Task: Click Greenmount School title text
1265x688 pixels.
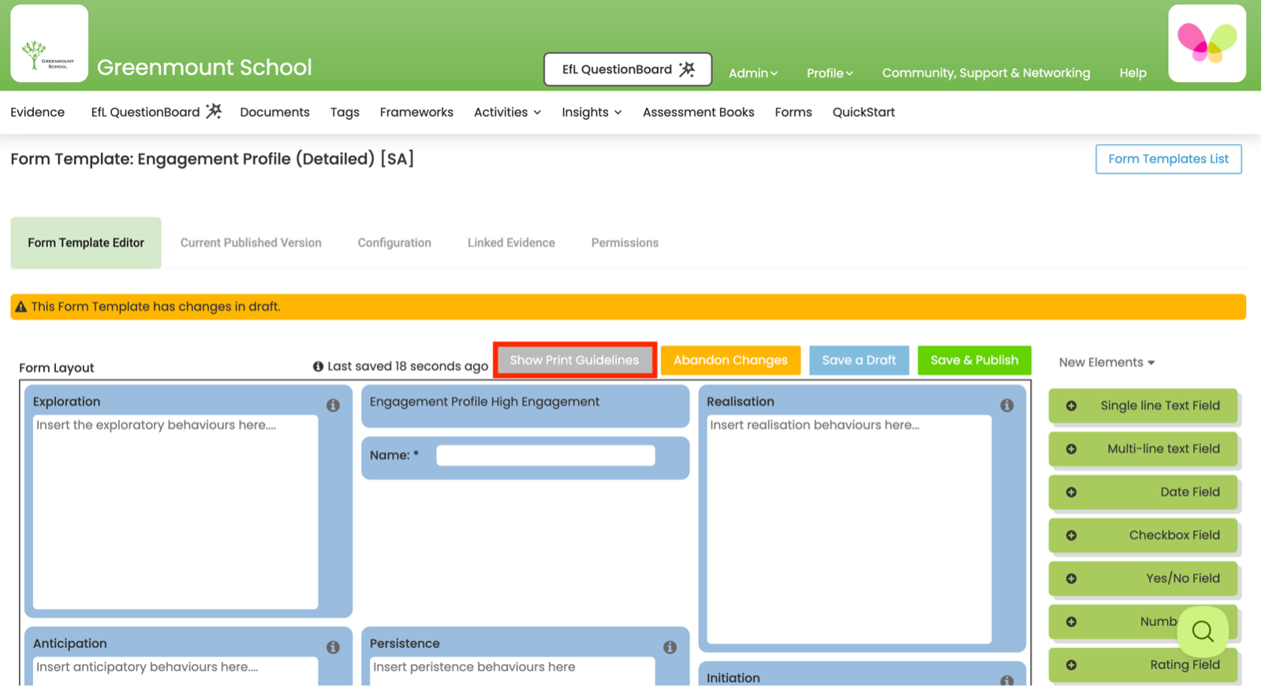Action: [205, 68]
